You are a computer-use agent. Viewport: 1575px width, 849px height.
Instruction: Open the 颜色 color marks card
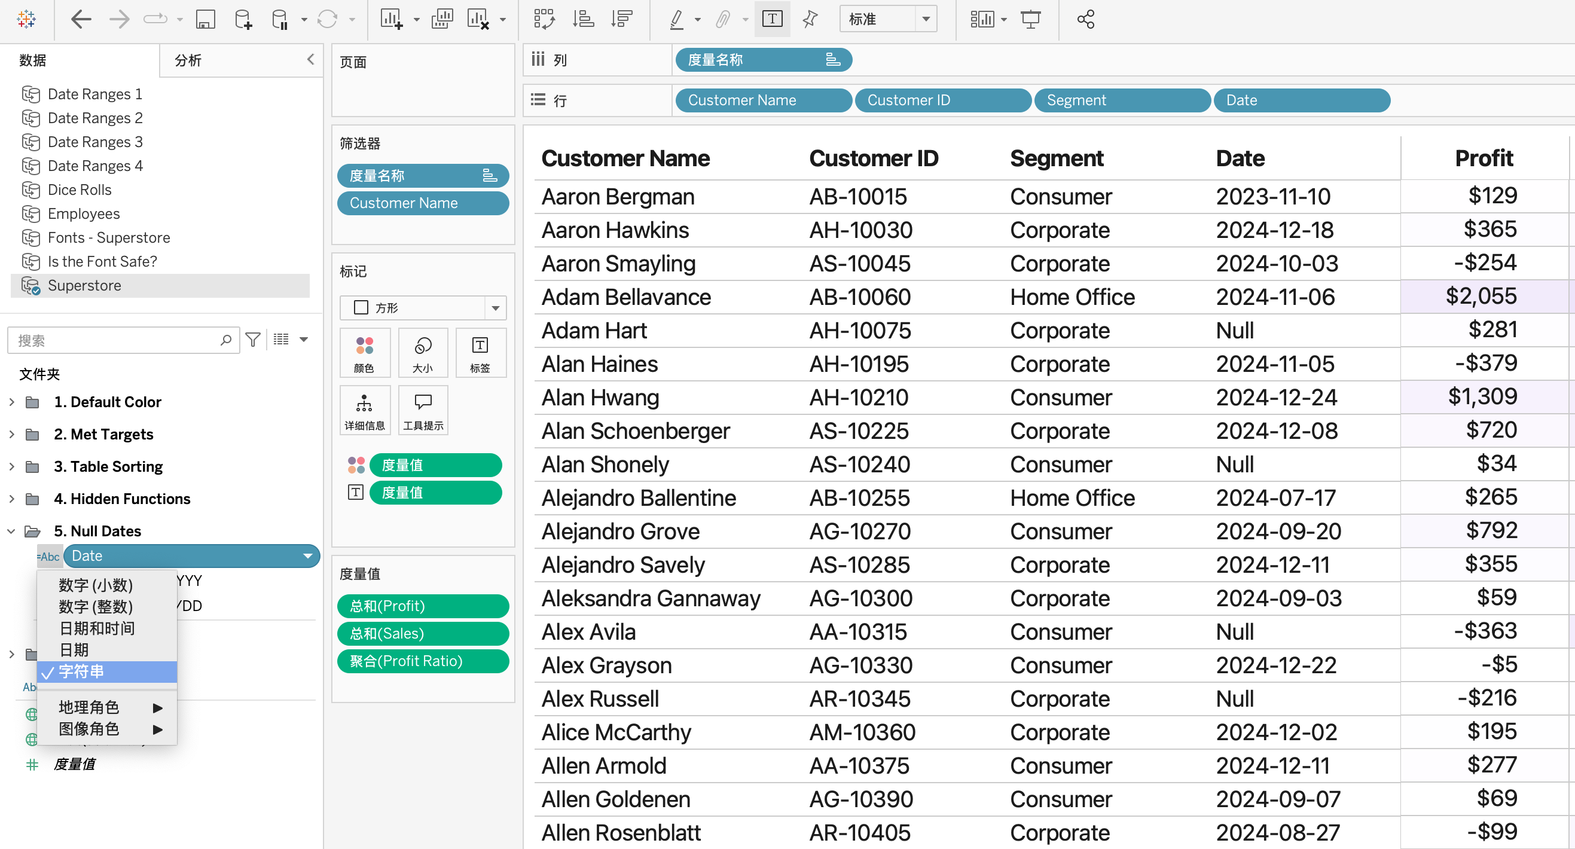(x=364, y=353)
